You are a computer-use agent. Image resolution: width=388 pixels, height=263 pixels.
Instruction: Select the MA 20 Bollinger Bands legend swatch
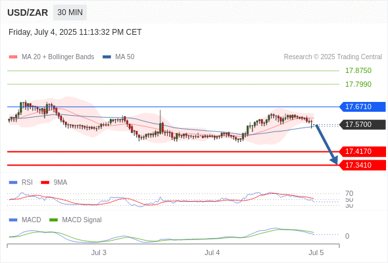click(13, 57)
